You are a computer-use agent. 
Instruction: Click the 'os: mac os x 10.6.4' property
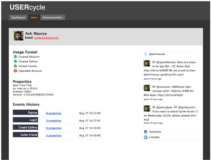(x=25, y=88)
